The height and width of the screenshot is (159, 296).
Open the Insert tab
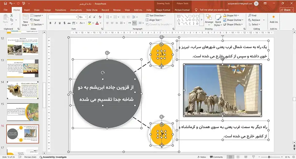point(27,10)
